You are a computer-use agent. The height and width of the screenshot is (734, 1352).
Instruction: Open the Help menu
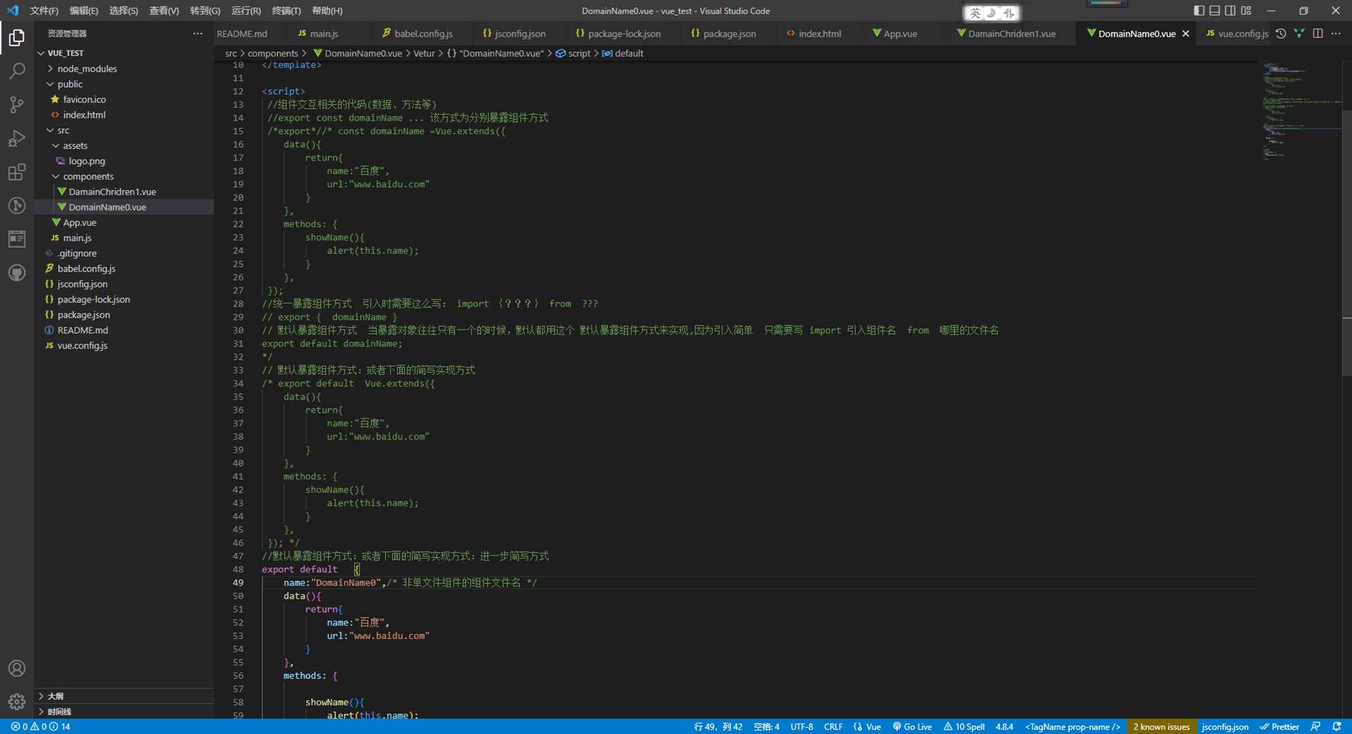[x=327, y=11]
